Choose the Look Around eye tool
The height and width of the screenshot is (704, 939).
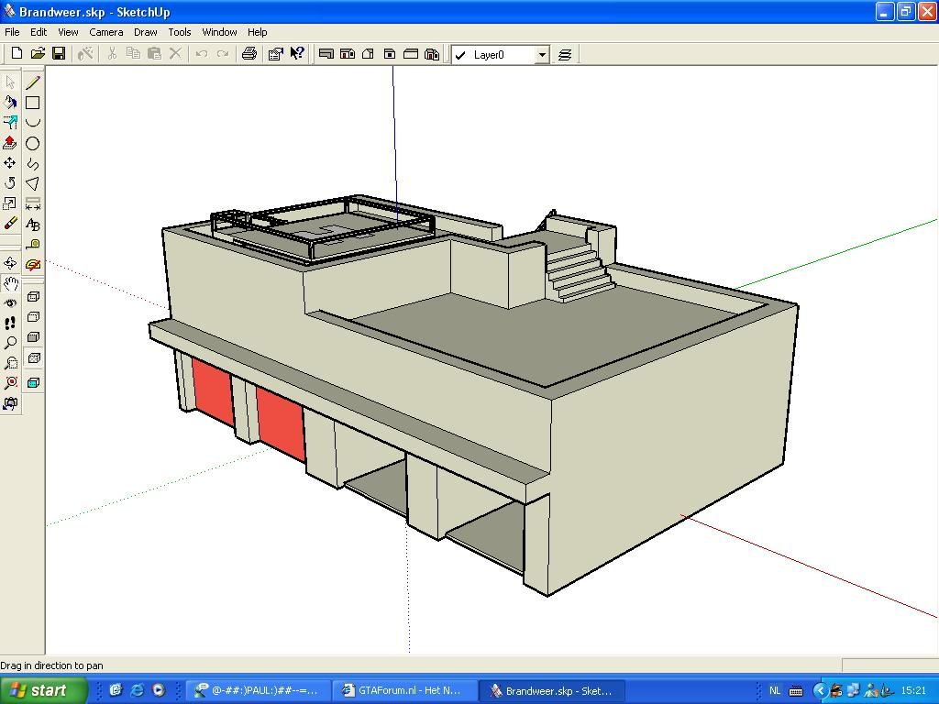pyautogui.click(x=10, y=303)
